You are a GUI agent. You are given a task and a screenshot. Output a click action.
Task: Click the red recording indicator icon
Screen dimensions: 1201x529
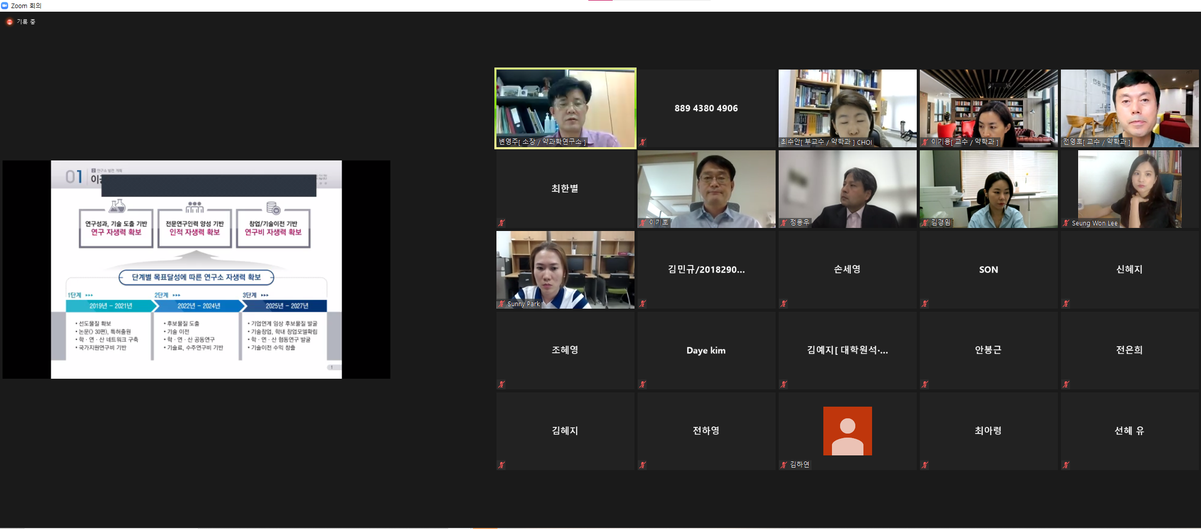click(x=9, y=22)
